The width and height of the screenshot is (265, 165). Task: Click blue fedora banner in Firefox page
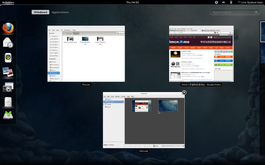(x=224, y=61)
